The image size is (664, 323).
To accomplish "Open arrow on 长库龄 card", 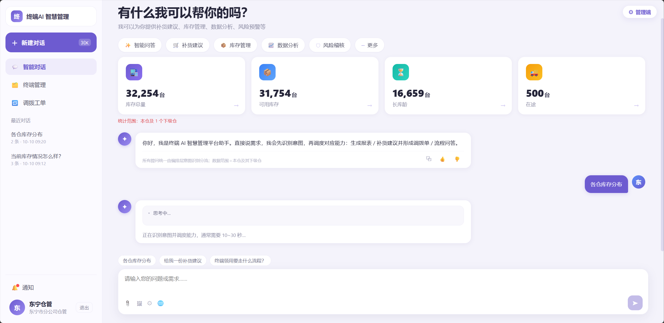I will pyautogui.click(x=503, y=105).
